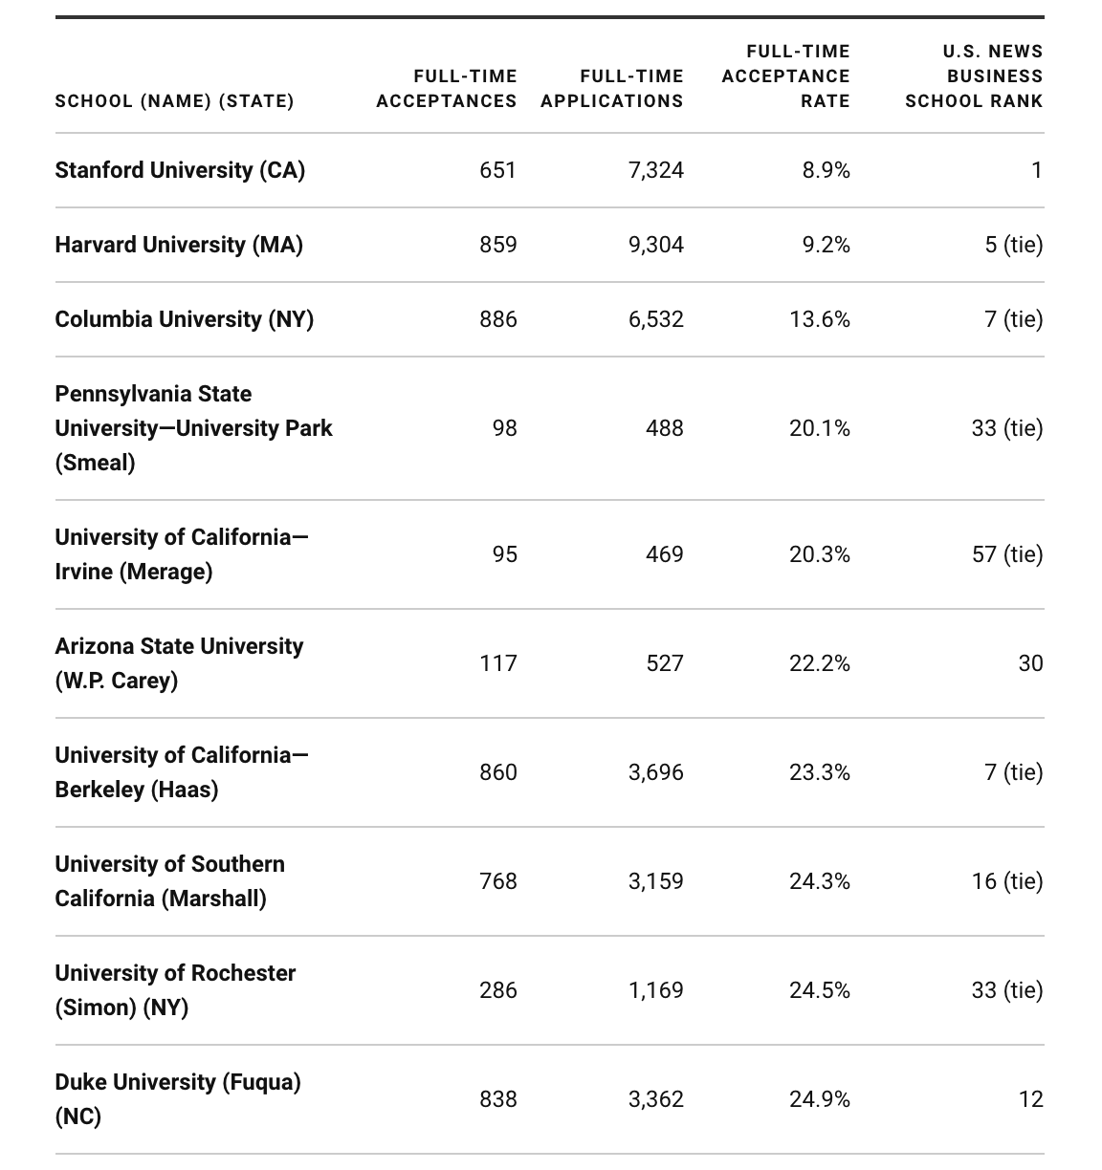This screenshot has width=1102, height=1170.
Task: Select University of California—Irvine (Merage)
Action: click(182, 554)
